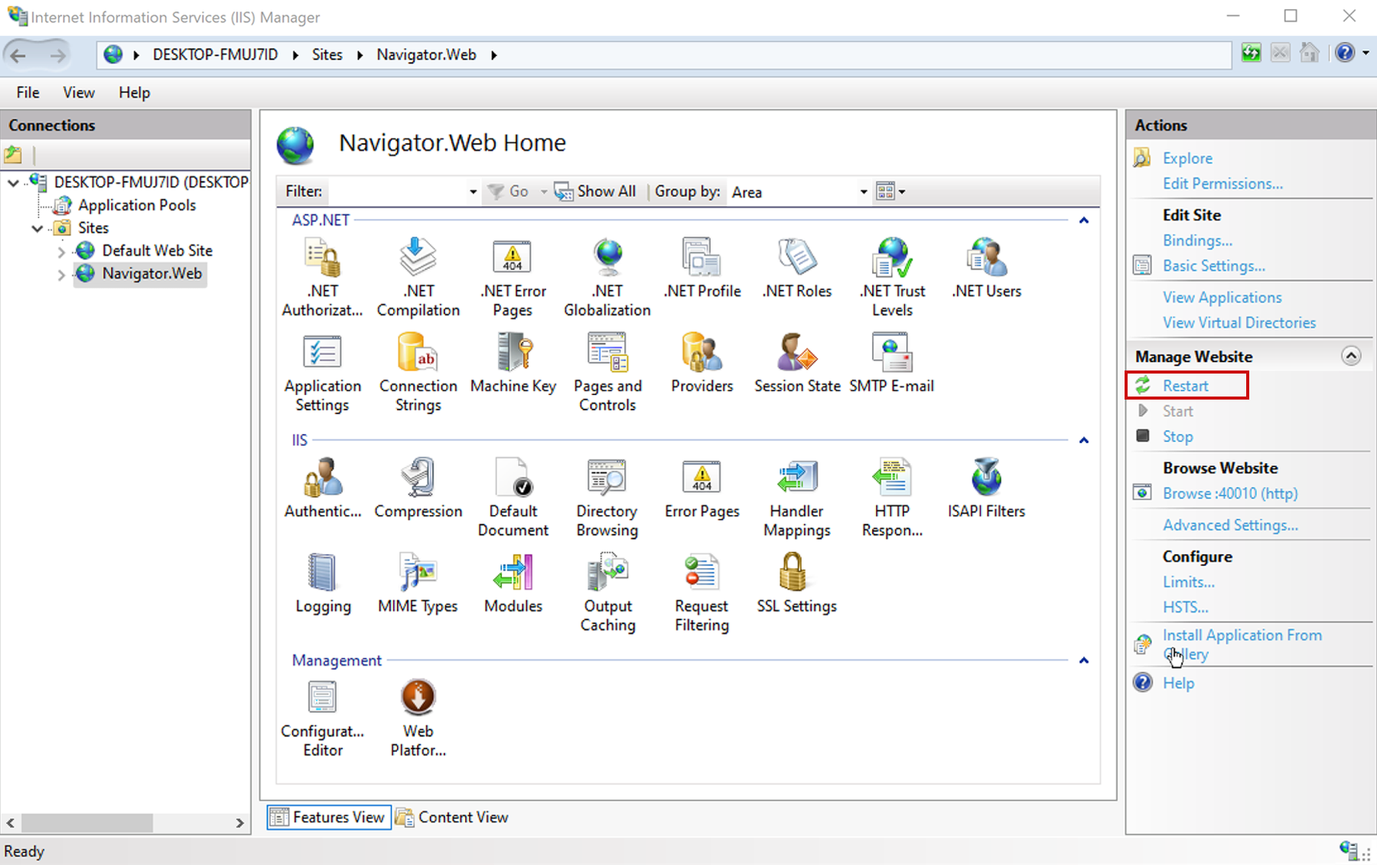Screen dimensions: 1377x865
Task: Open the Filter dropdown arrow
Action: coord(473,192)
